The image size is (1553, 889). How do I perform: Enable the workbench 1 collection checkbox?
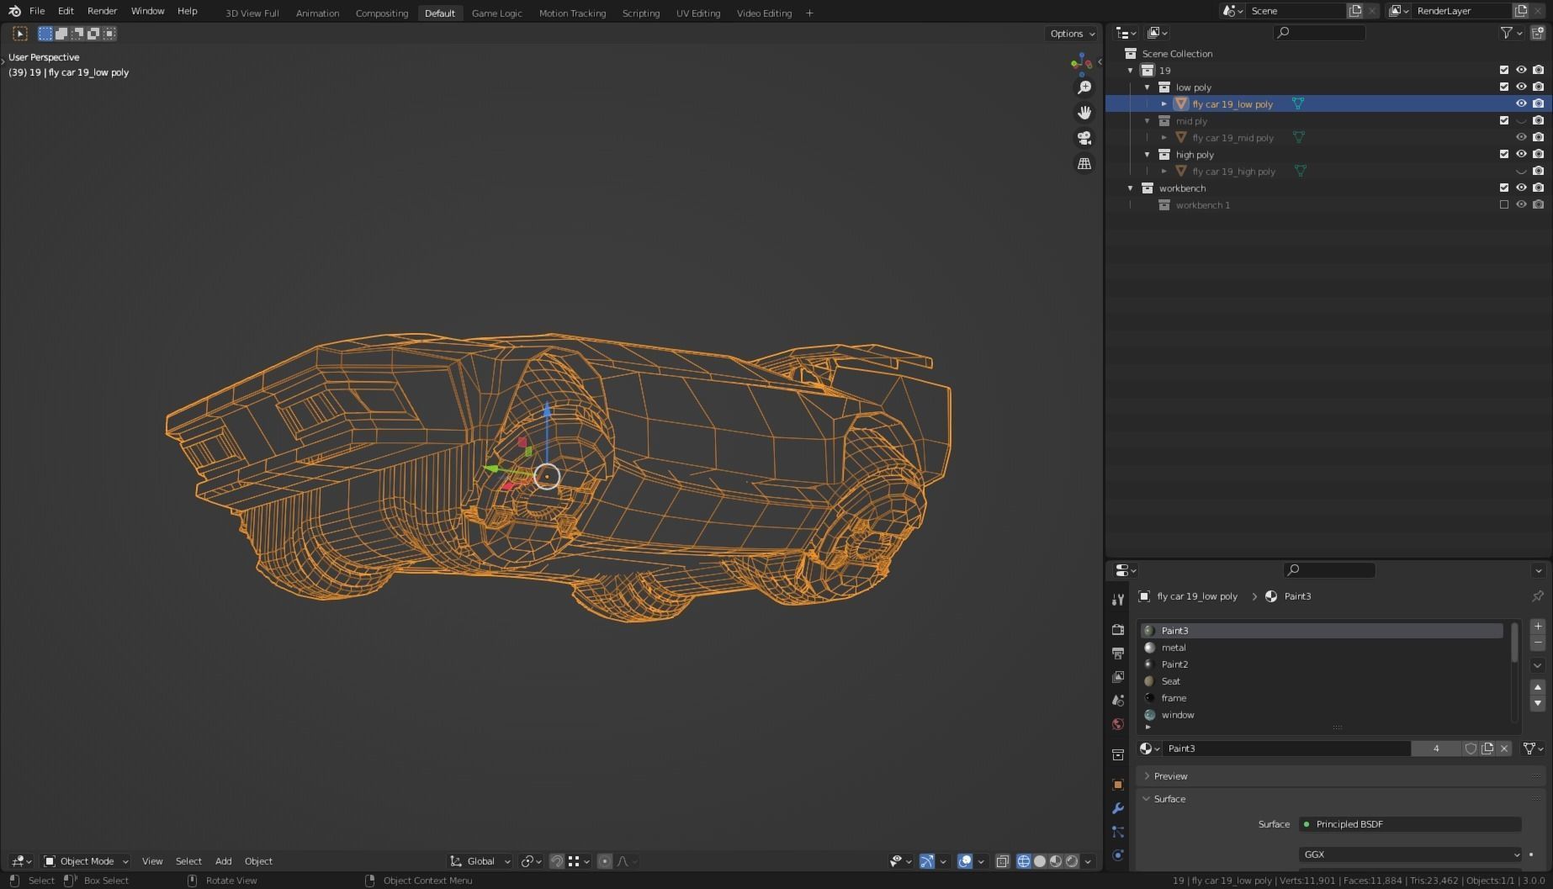(1504, 205)
